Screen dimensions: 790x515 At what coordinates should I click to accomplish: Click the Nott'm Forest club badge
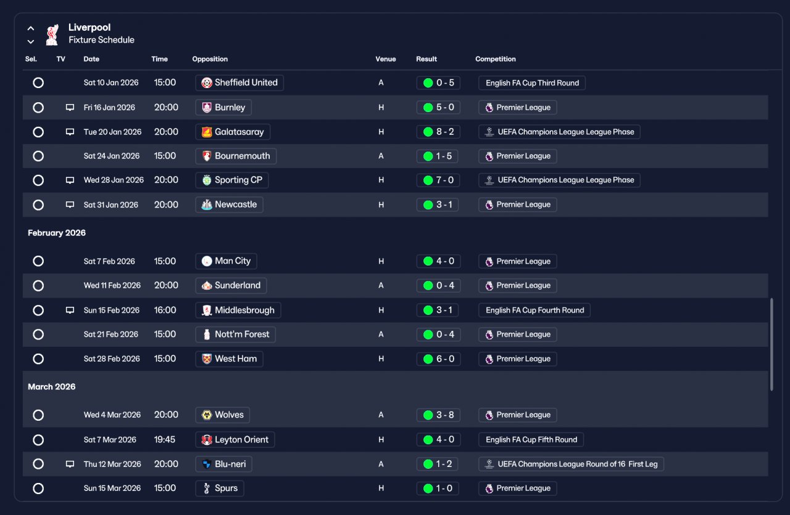(x=207, y=335)
